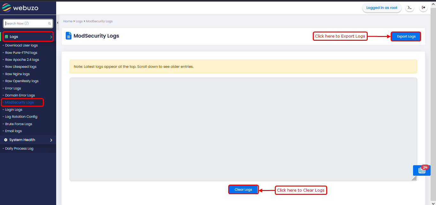Click the Logged in as root badge
The image size is (436, 205).
point(382,8)
